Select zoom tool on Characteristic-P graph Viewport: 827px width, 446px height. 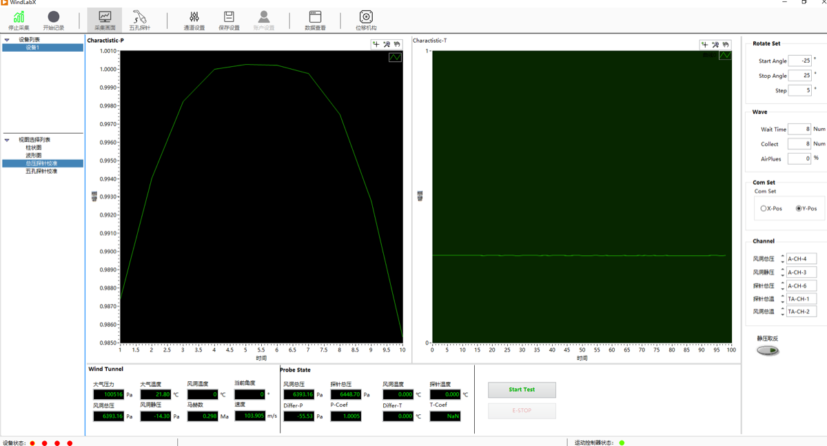click(x=387, y=44)
